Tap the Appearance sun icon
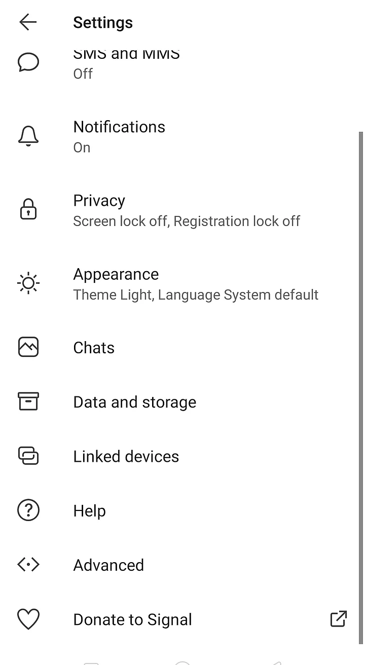Image resolution: width=365 pixels, height=665 pixels. click(28, 283)
